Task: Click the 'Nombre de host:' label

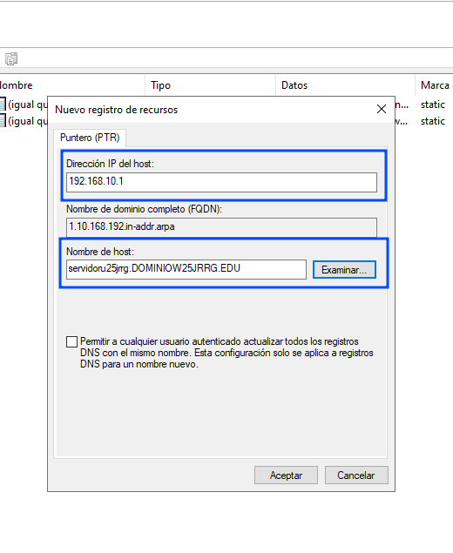Action: [x=100, y=252]
